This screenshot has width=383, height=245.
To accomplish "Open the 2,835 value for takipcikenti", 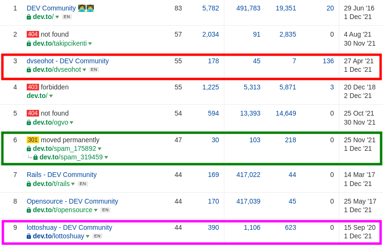I will point(288,34).
